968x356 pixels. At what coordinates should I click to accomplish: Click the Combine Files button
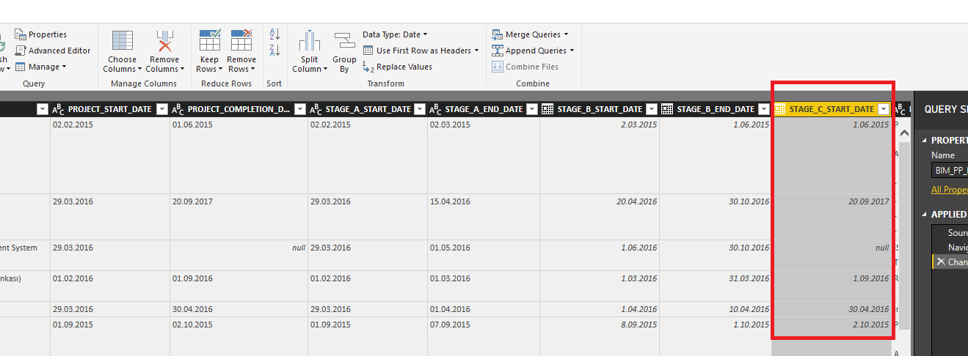point(525,67)
